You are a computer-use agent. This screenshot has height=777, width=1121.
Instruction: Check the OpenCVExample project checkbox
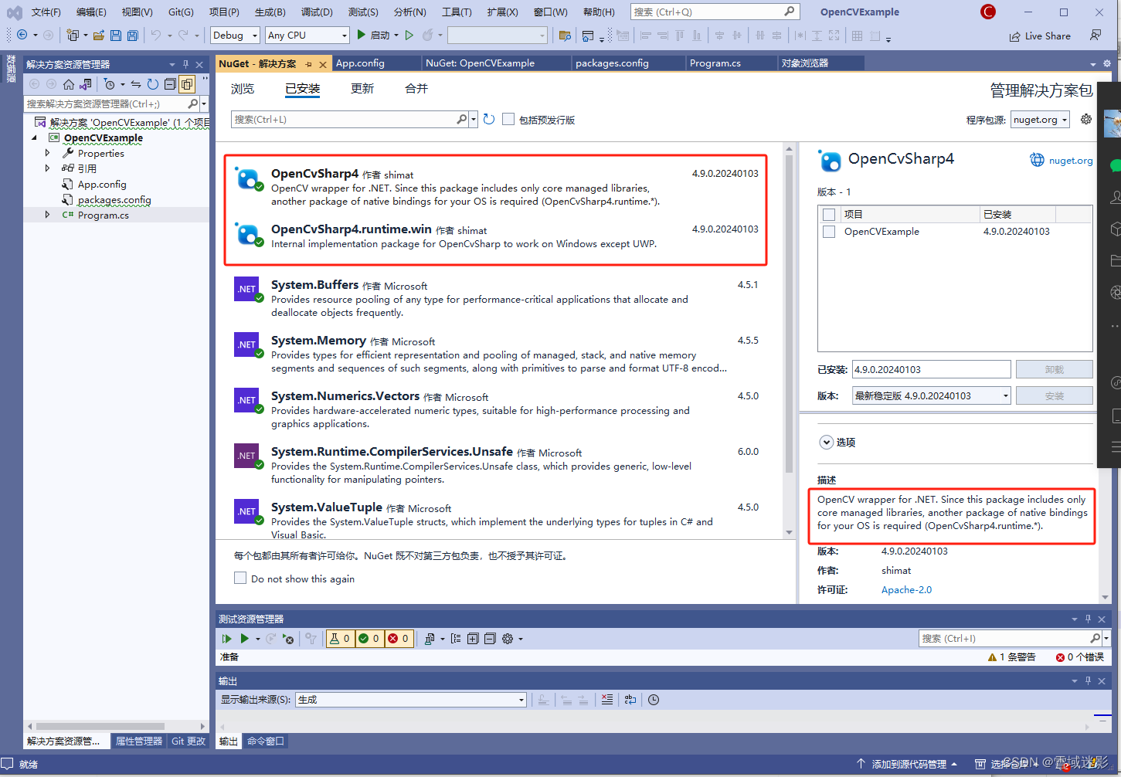click(x=829, y=232)
